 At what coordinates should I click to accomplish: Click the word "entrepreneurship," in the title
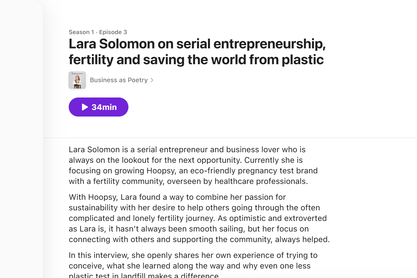[x=270, y=44]
